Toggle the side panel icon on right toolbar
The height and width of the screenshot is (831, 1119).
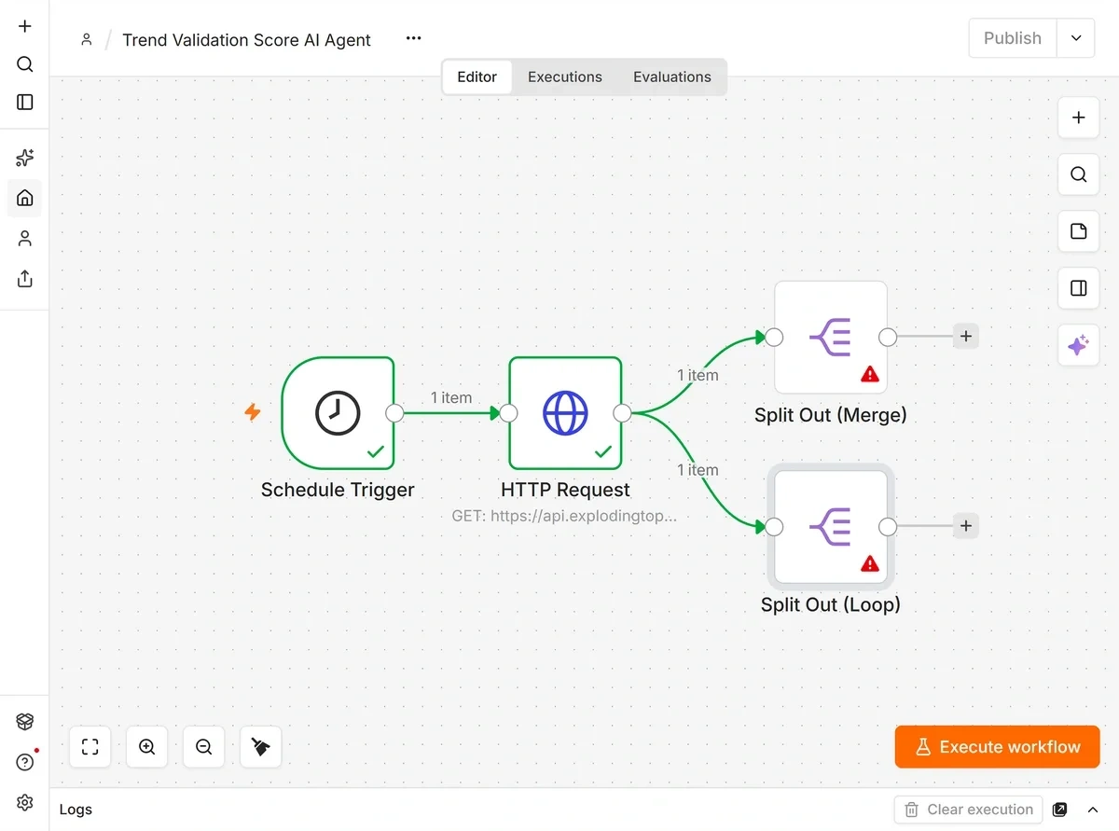(1079, 288)
